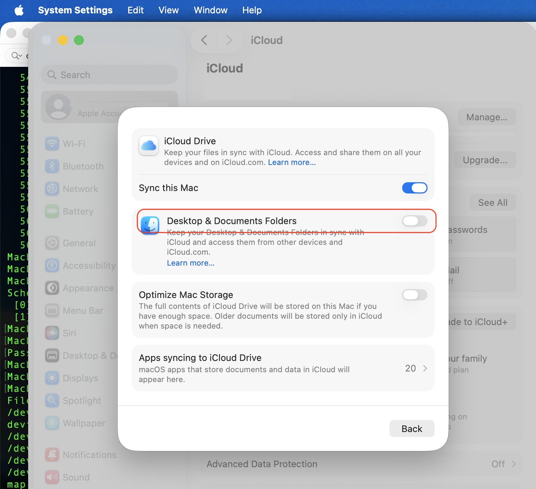Screen dimensions: 536x489
Task: Click the Finder icon beside Desktop & Documents Folders
Action: [150, 225]
